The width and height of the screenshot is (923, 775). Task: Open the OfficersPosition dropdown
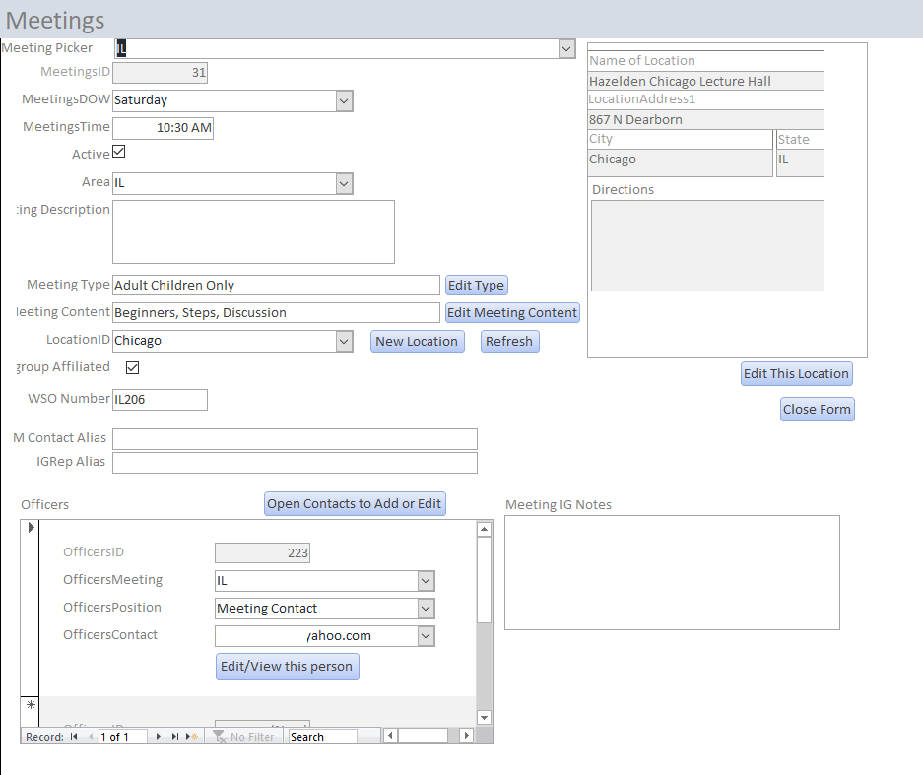pyautogui.click(x=426, y=609)
